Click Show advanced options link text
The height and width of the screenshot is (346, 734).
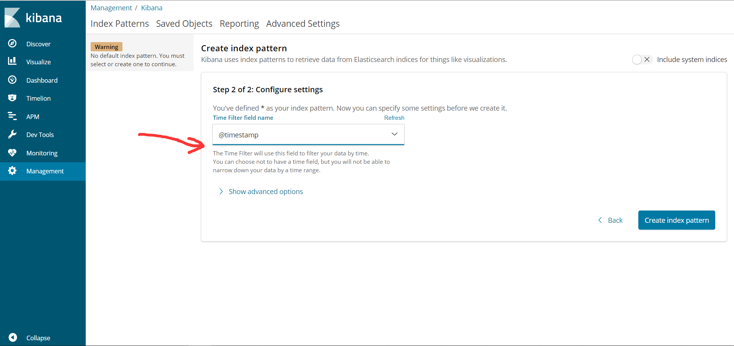266,191
